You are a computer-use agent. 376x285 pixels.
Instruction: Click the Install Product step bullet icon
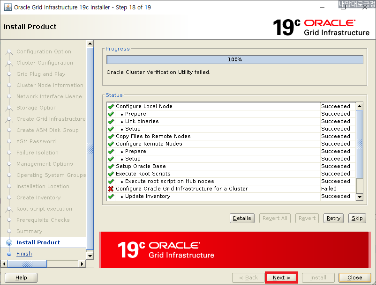coord(9,242)
